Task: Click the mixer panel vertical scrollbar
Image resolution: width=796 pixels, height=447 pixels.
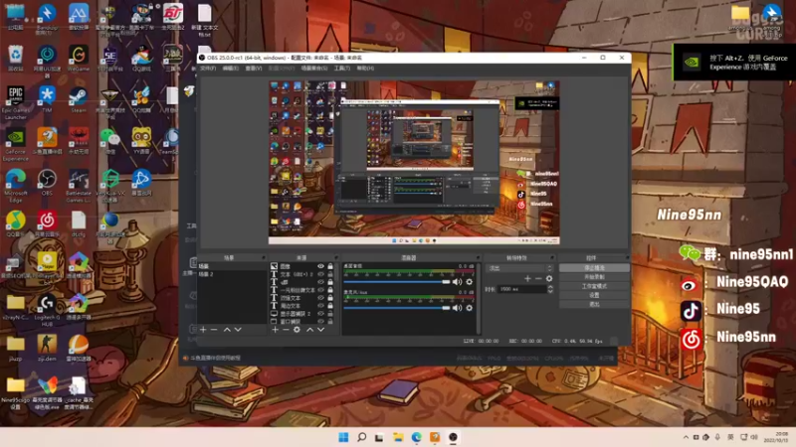Action: pos(479,299)
